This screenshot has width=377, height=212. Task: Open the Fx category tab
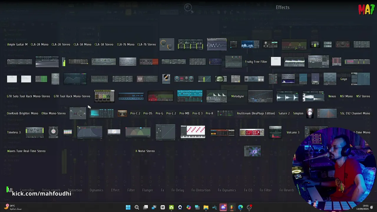(x=162, y=190)
